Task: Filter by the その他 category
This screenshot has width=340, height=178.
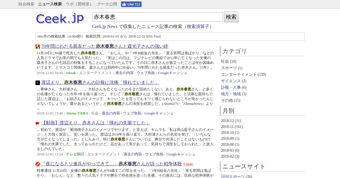Action: click(227, 101)
